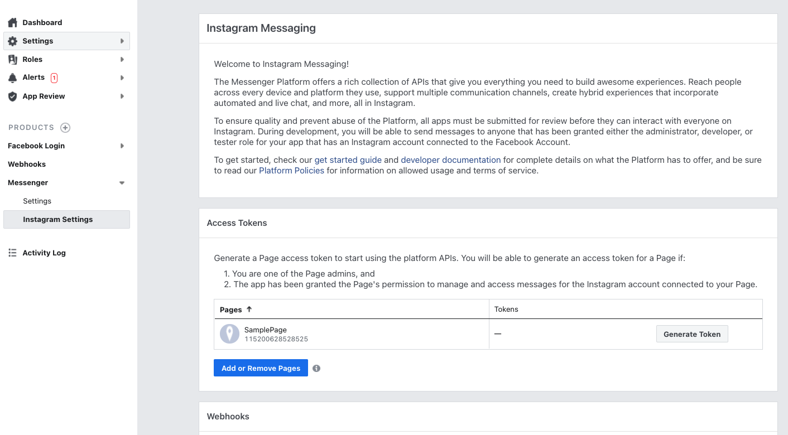Click info icon beside Add or Remove Pages
Screen dimensions: 788x435
[x=316, y=369]
